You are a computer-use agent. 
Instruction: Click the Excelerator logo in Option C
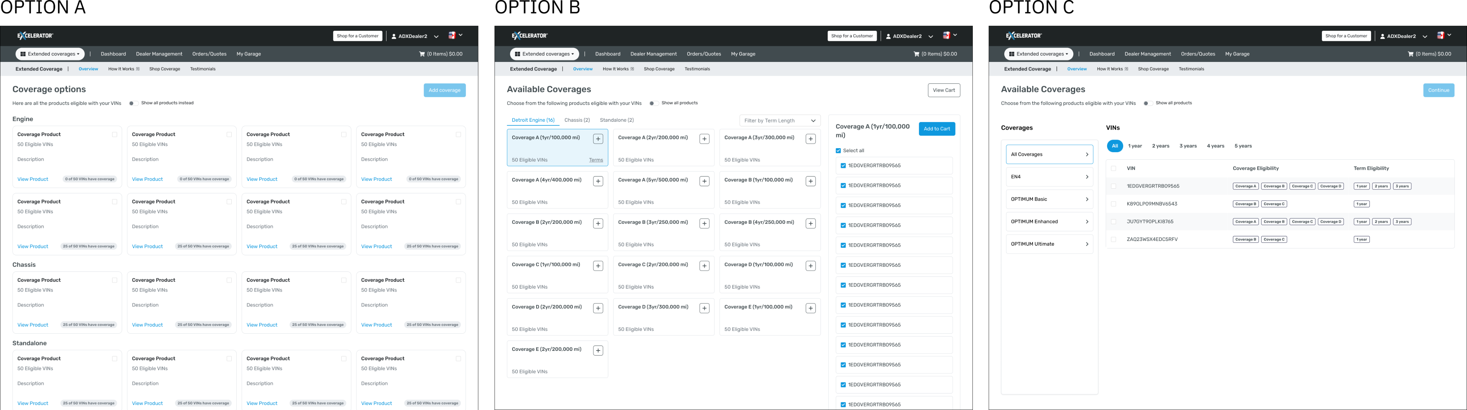[x=1024, y=36]
